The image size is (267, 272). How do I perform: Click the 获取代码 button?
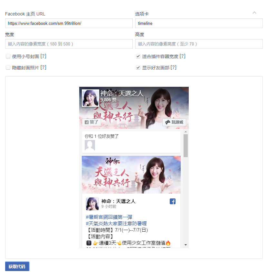(x=17, y=266)
